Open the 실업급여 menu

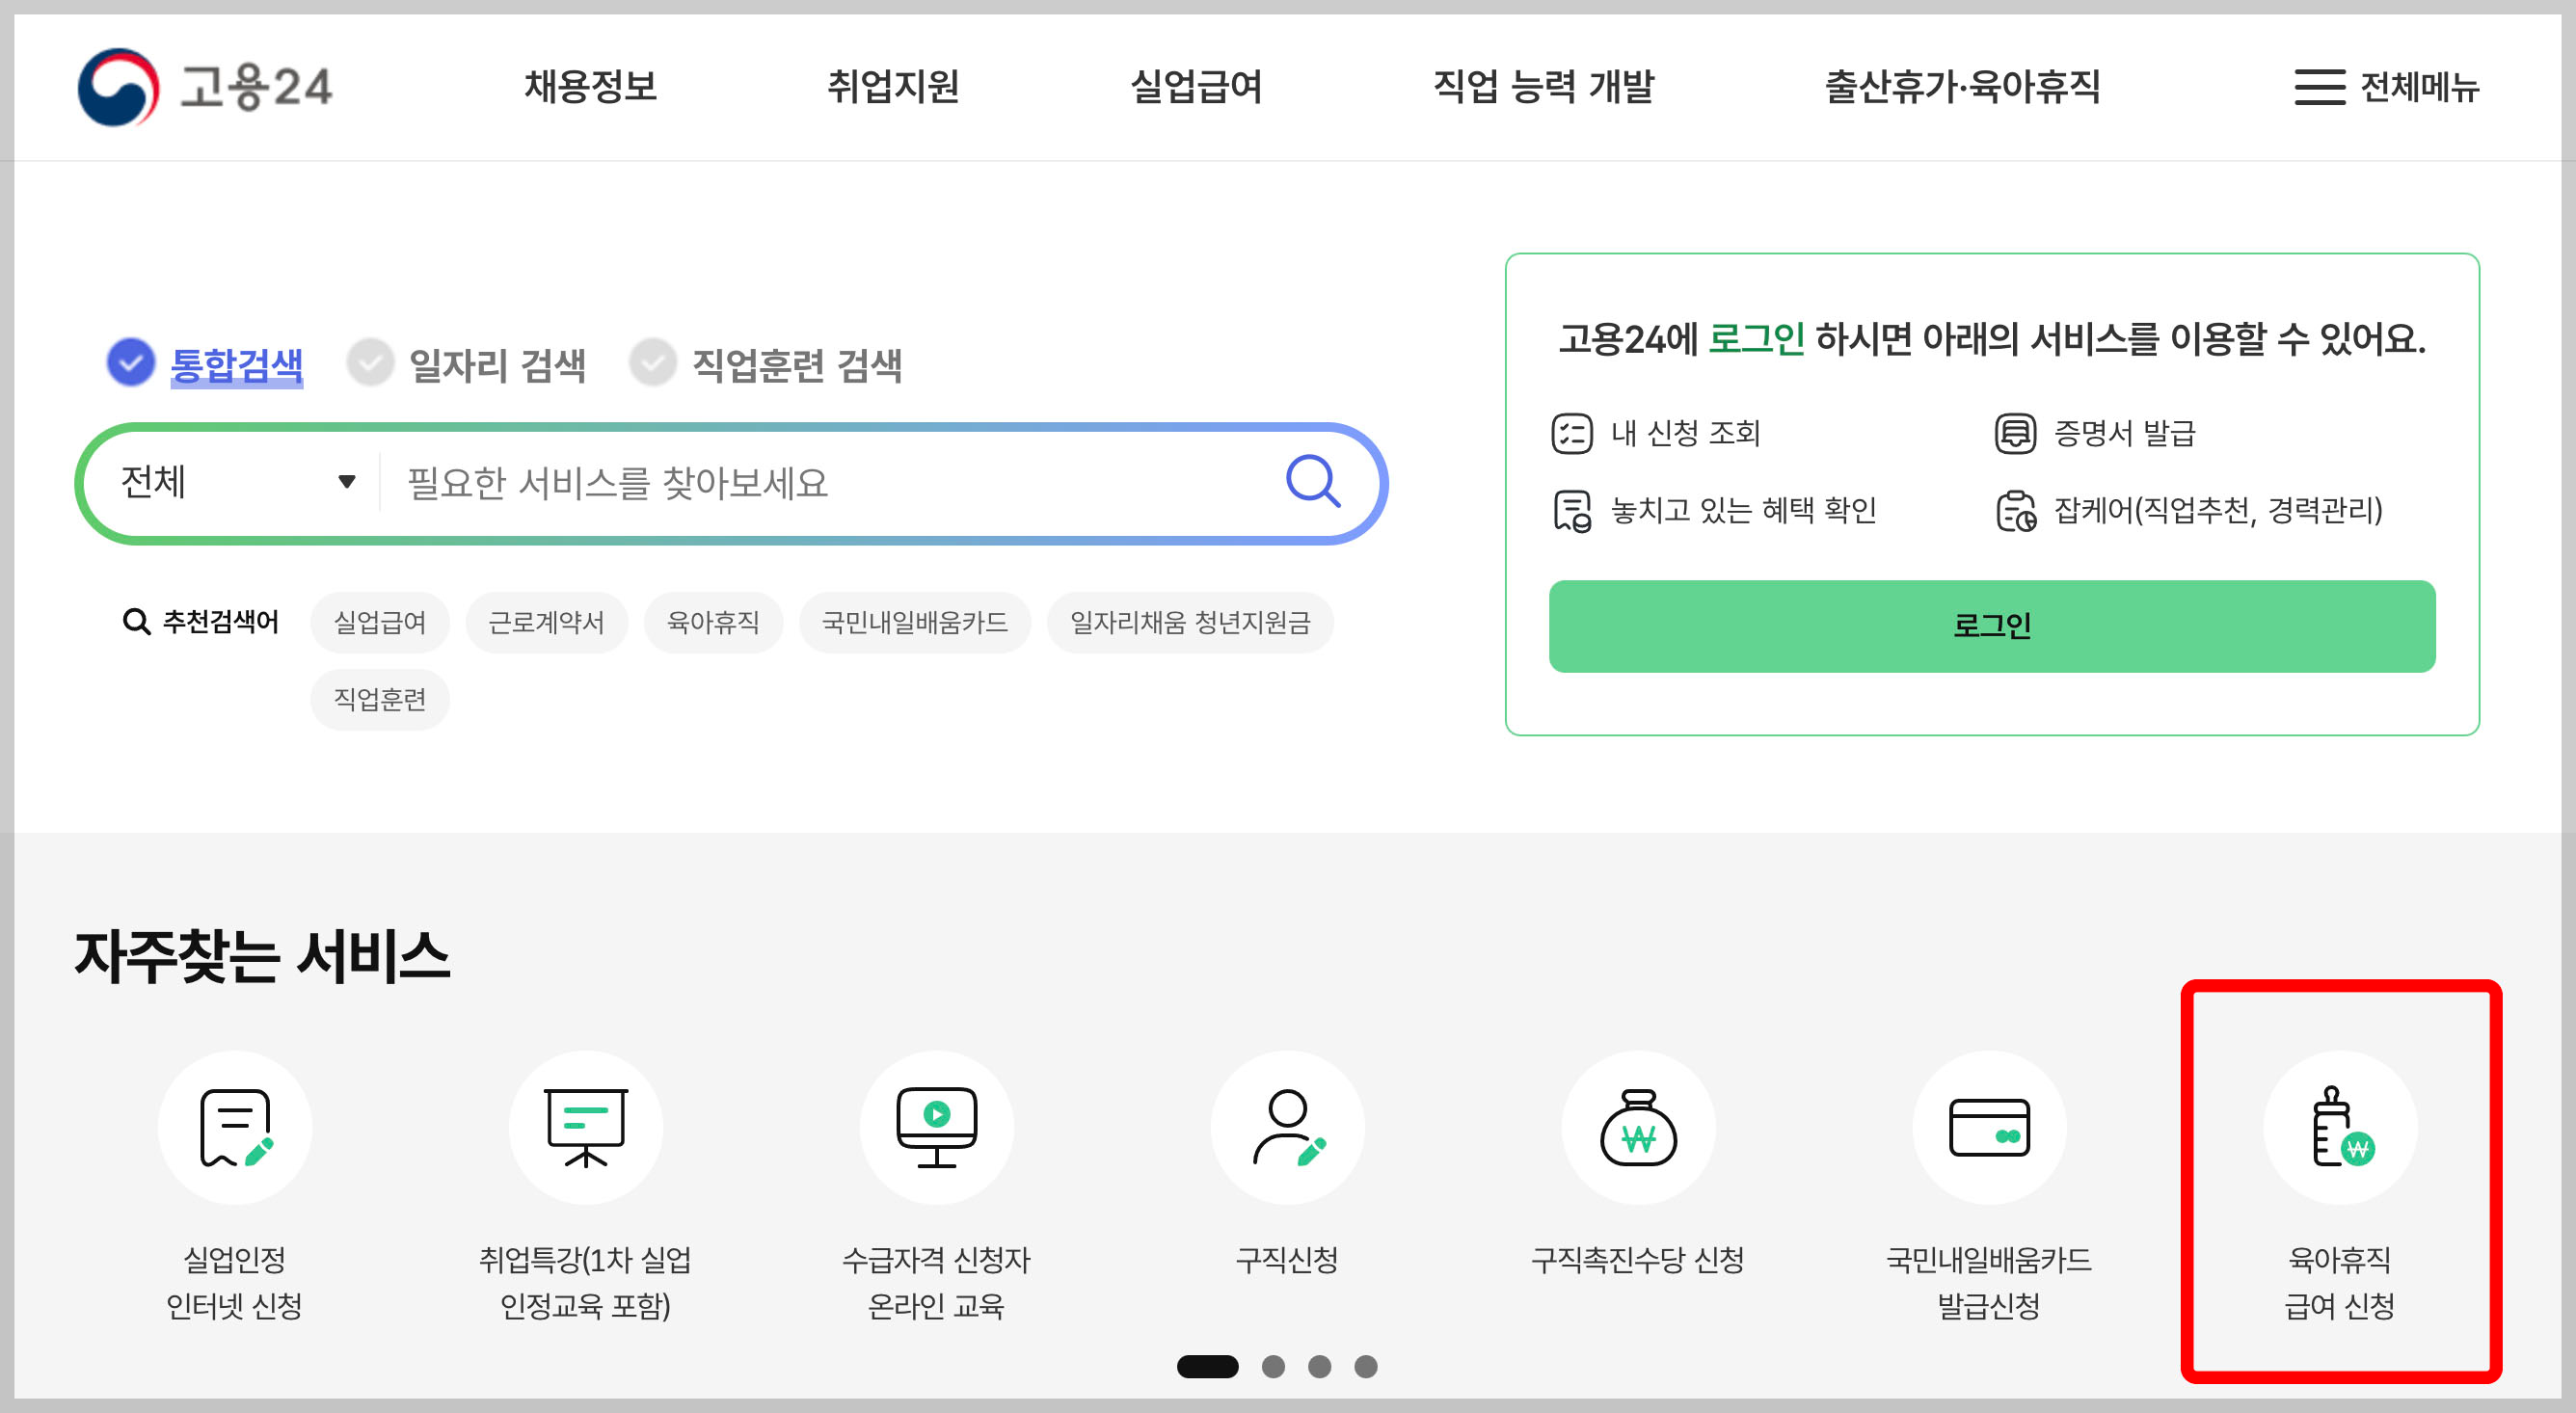pyautogui.click(x=1196, y=87)
